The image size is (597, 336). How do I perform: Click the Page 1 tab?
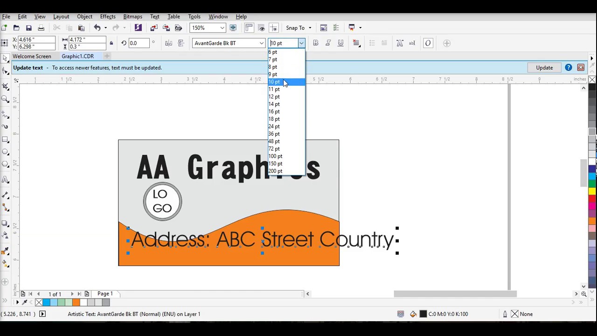105,294
